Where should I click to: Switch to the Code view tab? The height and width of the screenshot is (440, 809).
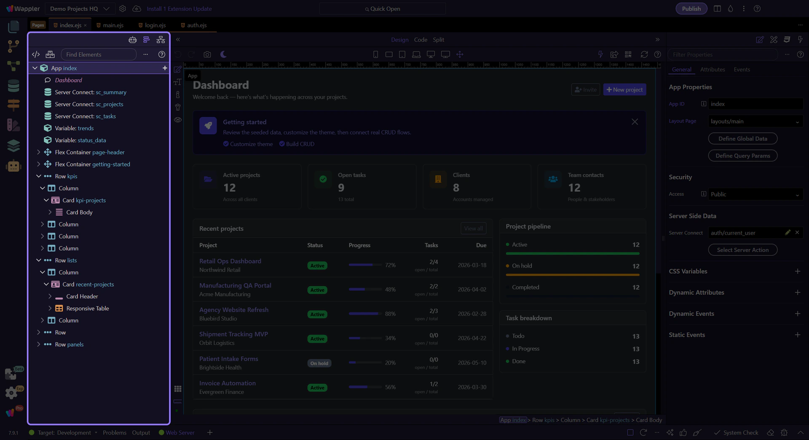(421, 40)
